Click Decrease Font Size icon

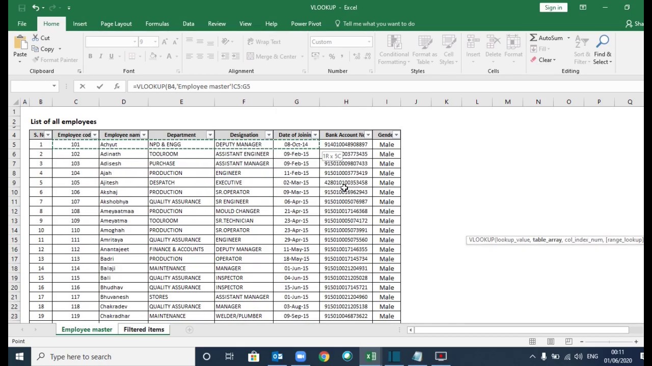[175, 42]
